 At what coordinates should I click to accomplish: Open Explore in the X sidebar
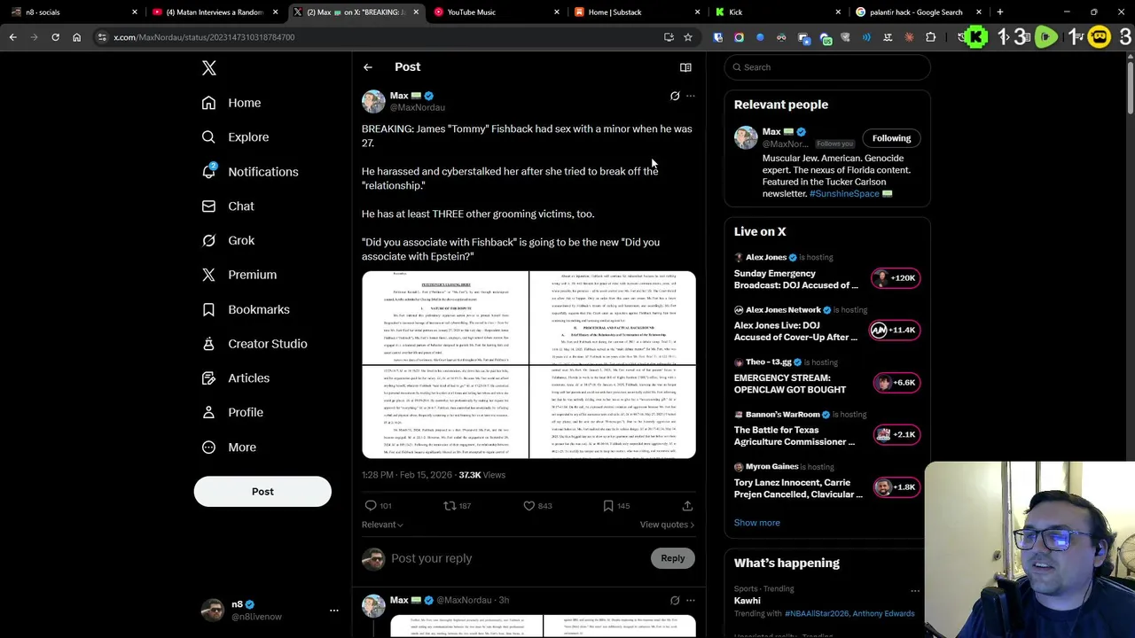(x=235, y=137)
